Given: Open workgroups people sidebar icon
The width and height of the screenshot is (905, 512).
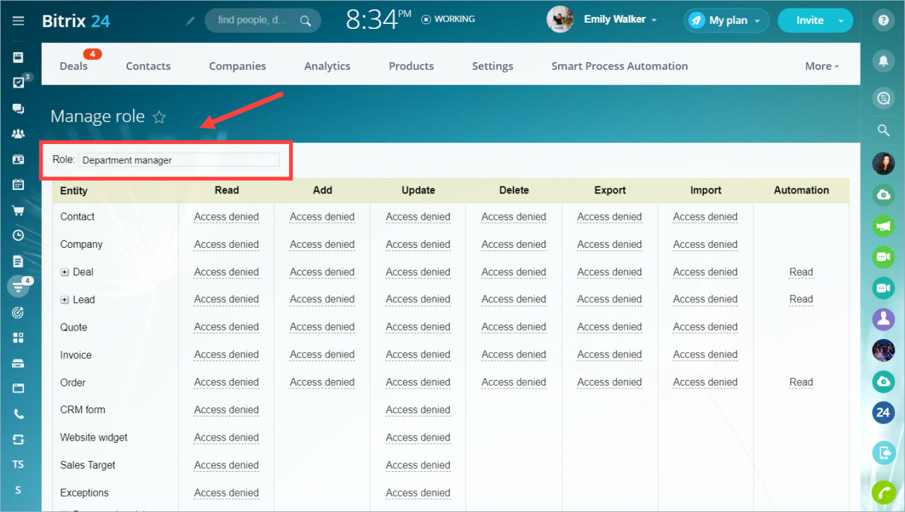Looking at the screenshot, I should point(18,133).
